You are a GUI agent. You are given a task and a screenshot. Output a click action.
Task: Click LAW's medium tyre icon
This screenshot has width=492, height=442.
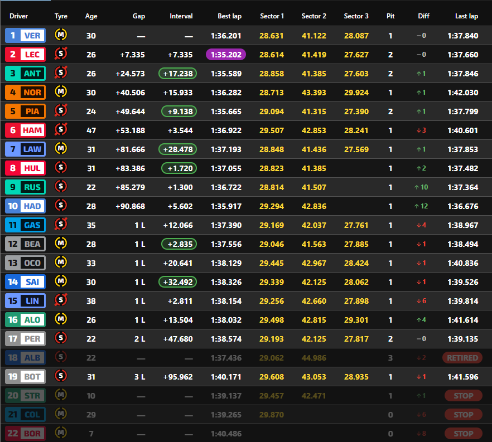coord(61,148)
